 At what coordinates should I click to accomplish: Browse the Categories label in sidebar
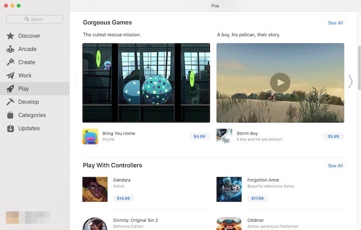[32, 115]
